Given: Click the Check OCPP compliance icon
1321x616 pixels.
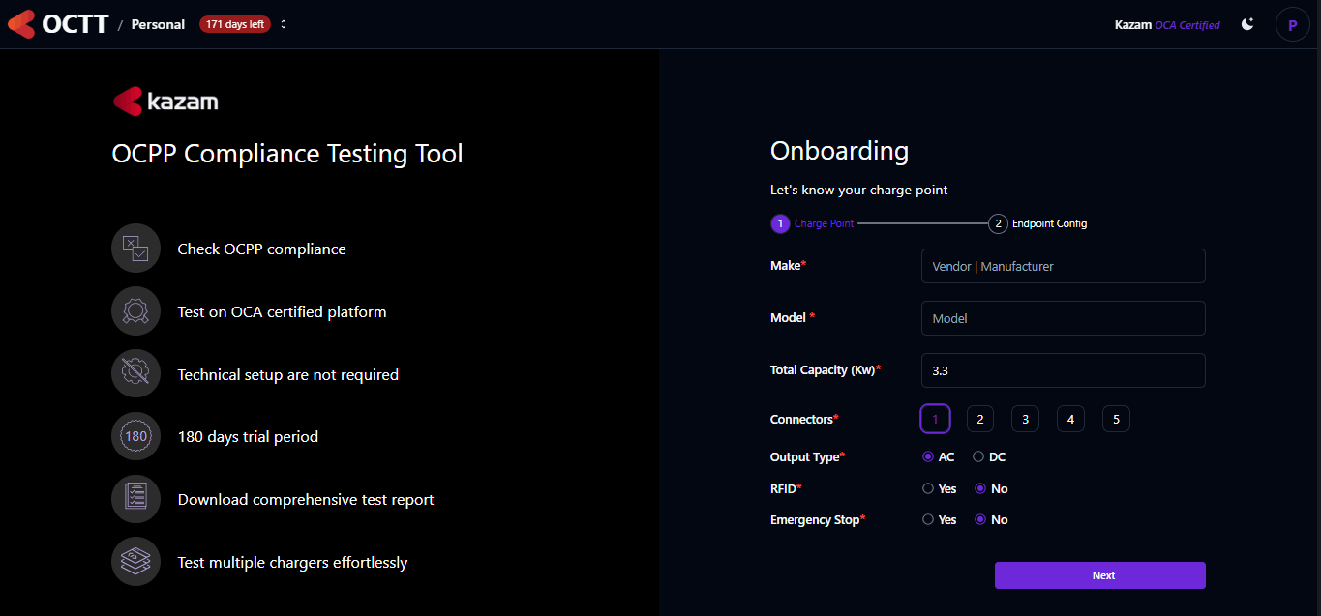Looking at the screenshot, I should pyautogui.click(x=135, y=249).
